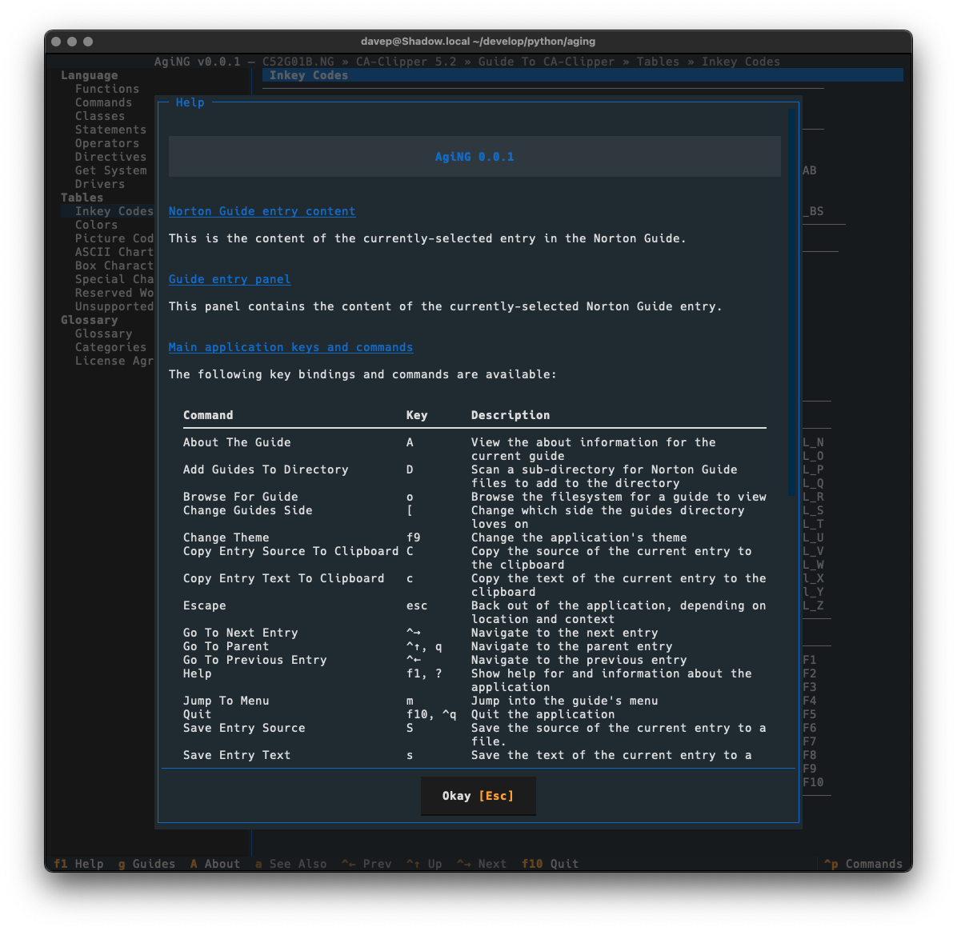957x931 pixels.
Task: Select Inkey Codes under Tables
Action: pyautogui.click(x=107, y=211)
